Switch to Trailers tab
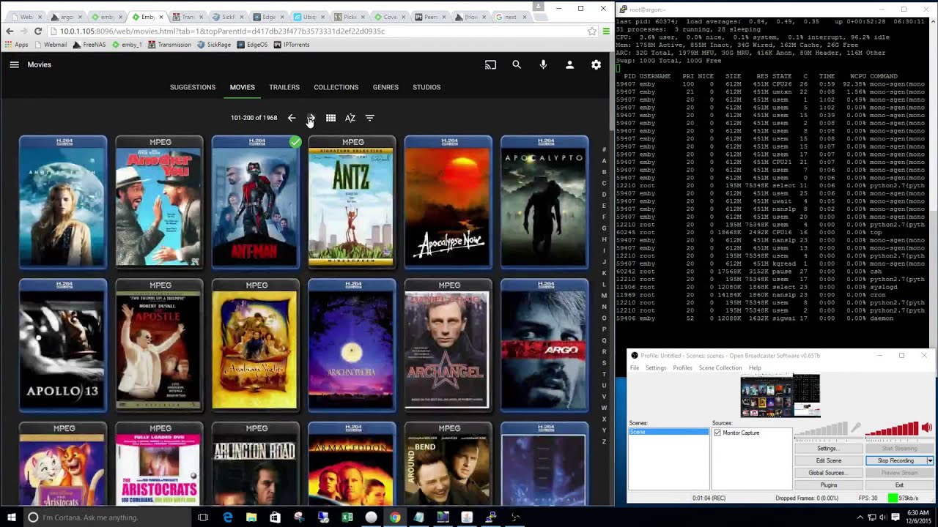This screenshot has width=938, height=527. (x=284, y=87)
